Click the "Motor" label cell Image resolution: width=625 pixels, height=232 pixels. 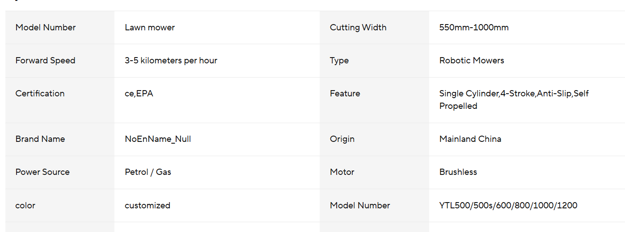pos(342,172)
